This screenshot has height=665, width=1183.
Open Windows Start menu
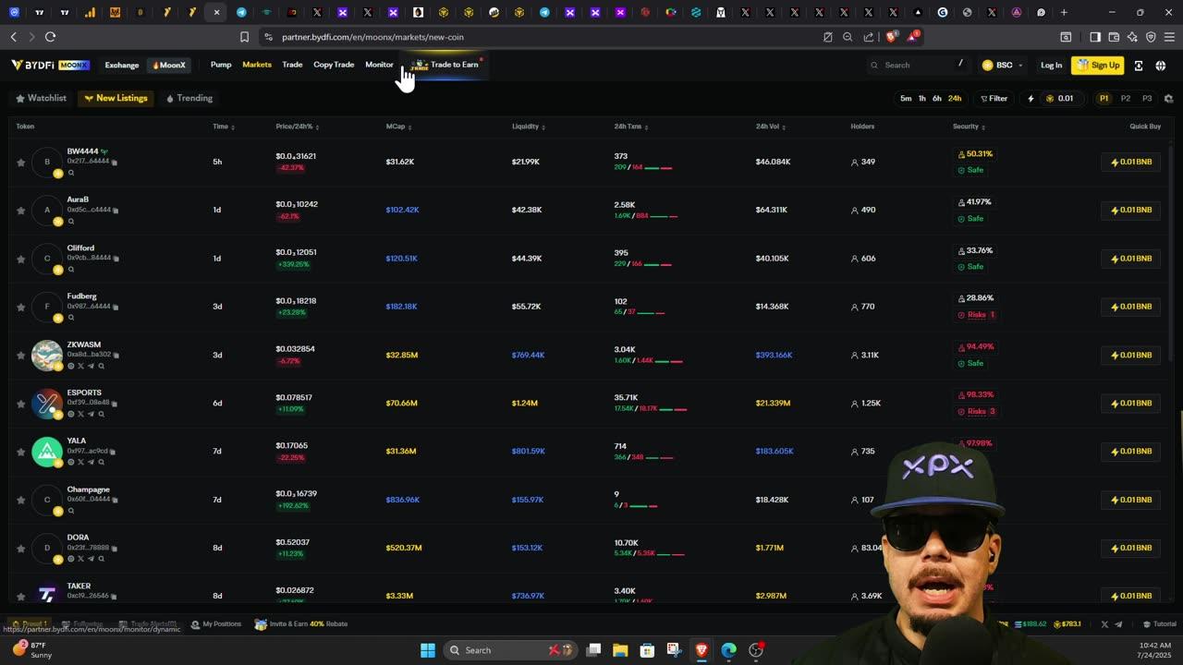pos(428,650)
